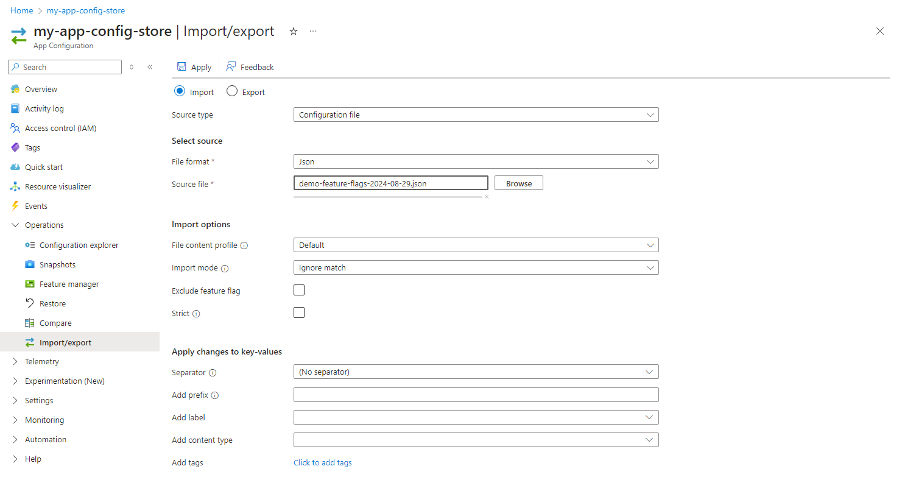The image size is (902, 480).
Task: Click the Apply button
Action: click(194, 66)
